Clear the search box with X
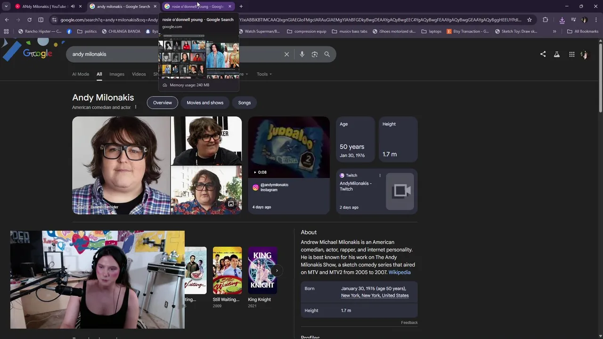 pos(286,54)
